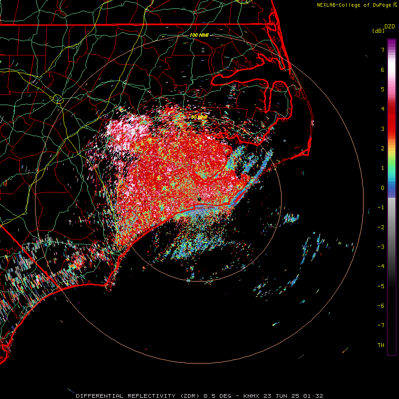Click the [dB] units label

point(378,31)
